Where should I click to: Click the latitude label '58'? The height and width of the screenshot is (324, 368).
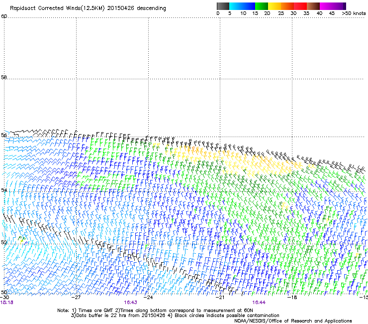[x=4, y=77]
